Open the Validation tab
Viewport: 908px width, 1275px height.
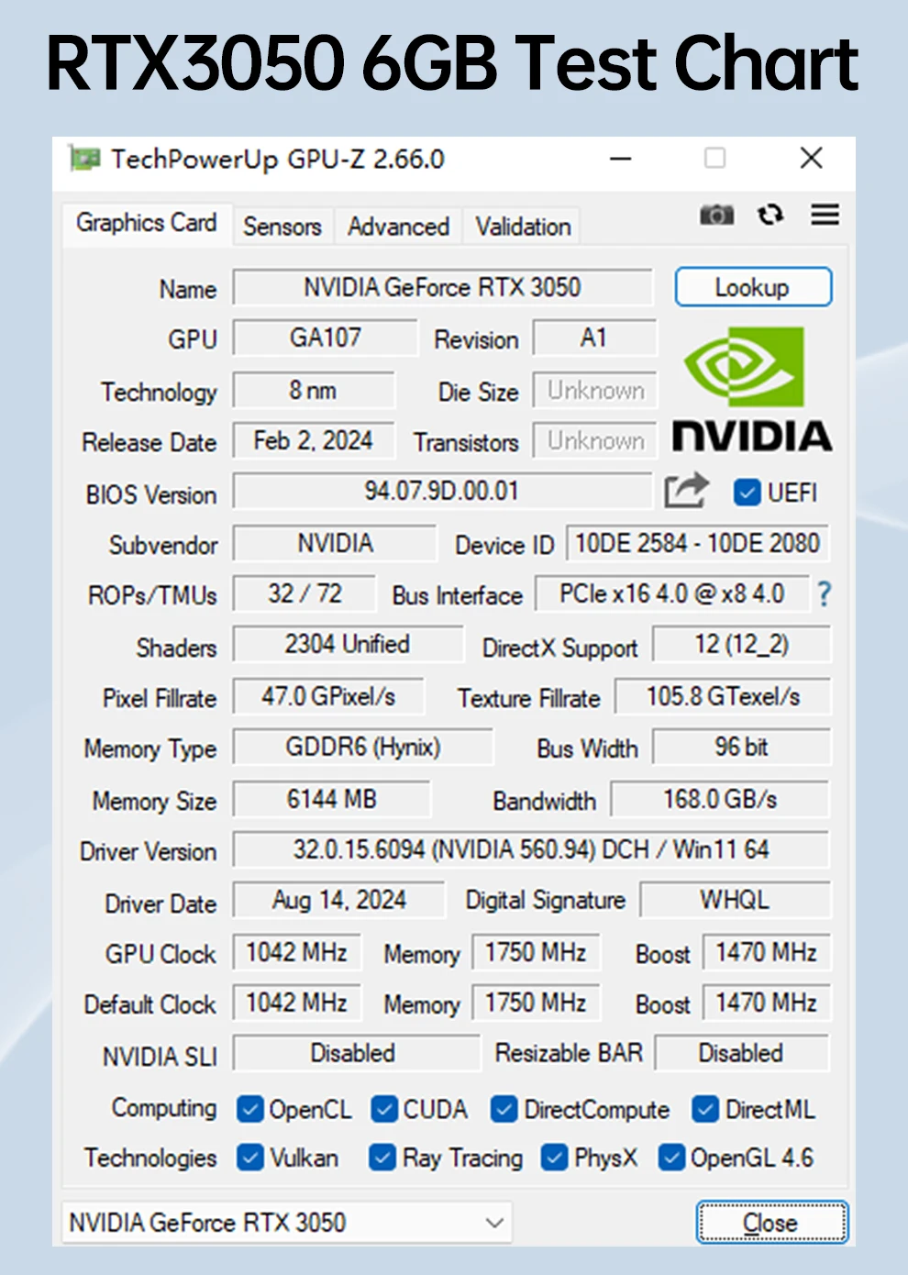tap(523, 227)
